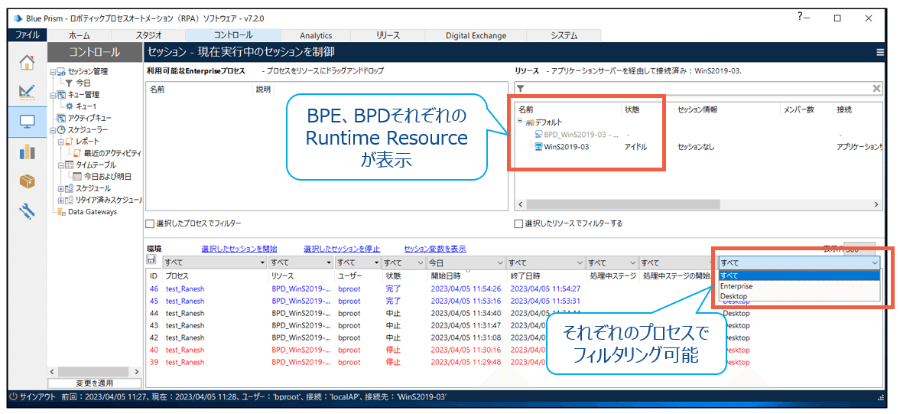The image size is (900, 414).
Task: Open the Home icon in left sidebar
Action: (x=27, y=62)
